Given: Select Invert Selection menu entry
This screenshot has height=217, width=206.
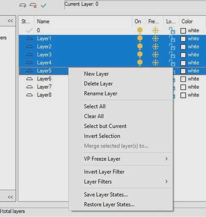Looking at the screenshot, I should [x=102, y=136].
